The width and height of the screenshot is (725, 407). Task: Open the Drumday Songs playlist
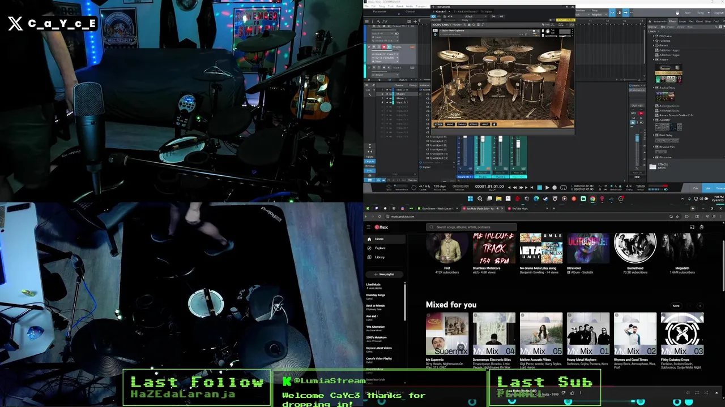(376, 297)
